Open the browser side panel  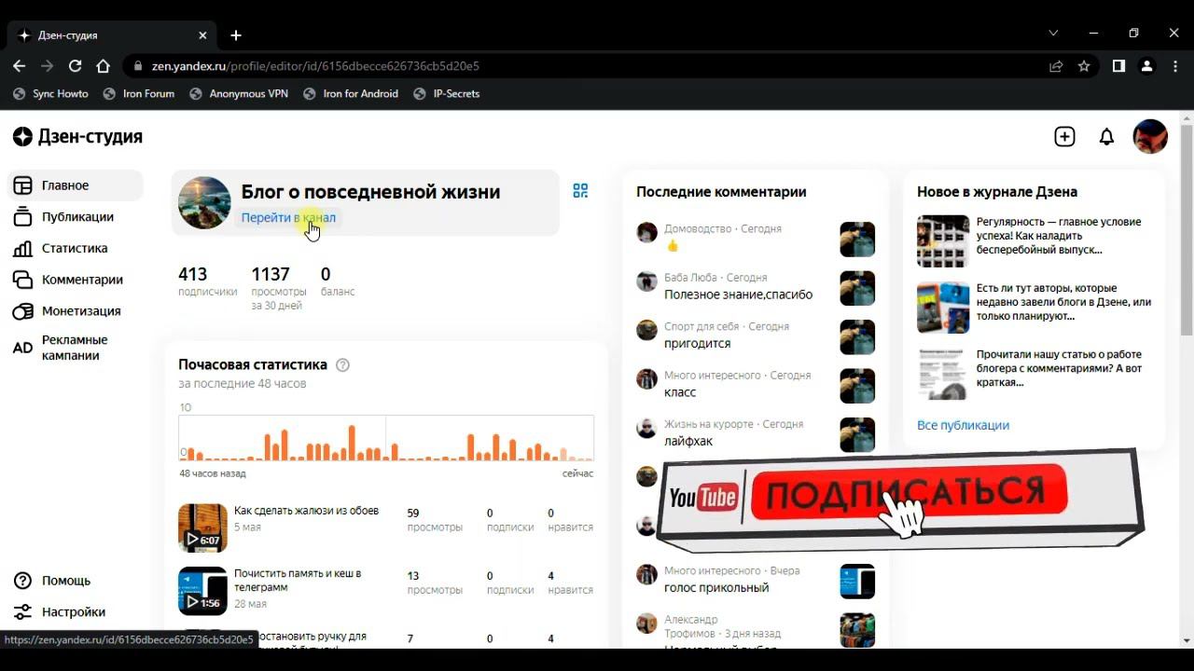[1118, 66]
